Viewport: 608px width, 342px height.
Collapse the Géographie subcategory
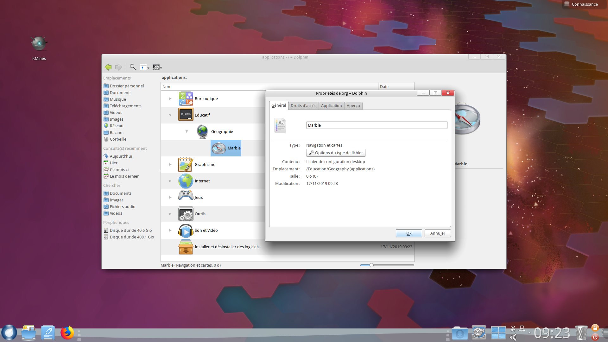click(187, 132)
